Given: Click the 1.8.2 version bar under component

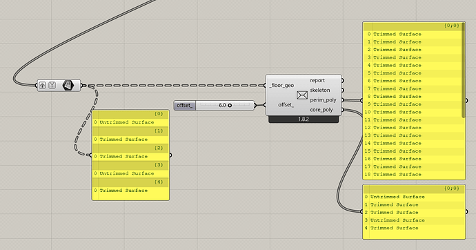Looking at the screenshot, I should [x=304, y=119].
